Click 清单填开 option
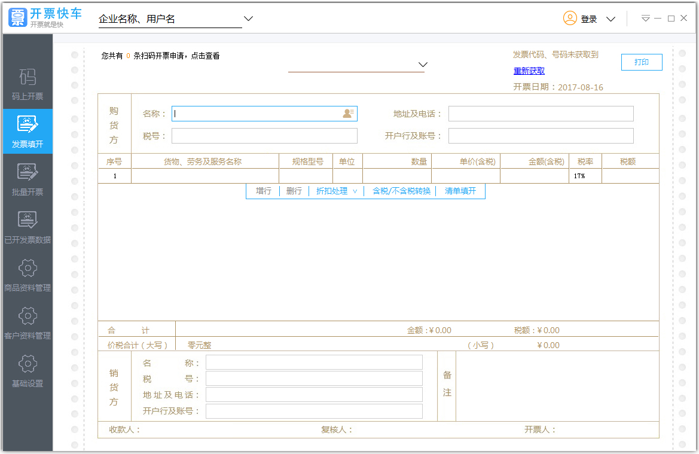699x454 pixels. 460,191
